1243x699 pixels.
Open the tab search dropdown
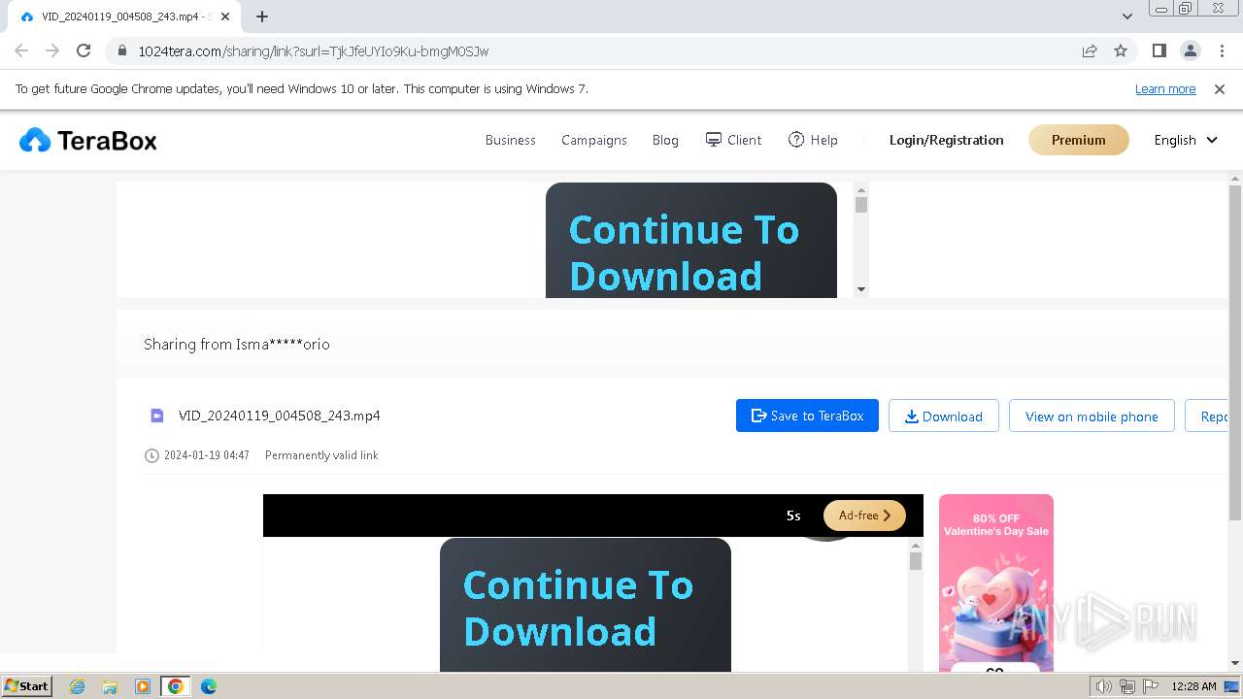(1127, 17)
